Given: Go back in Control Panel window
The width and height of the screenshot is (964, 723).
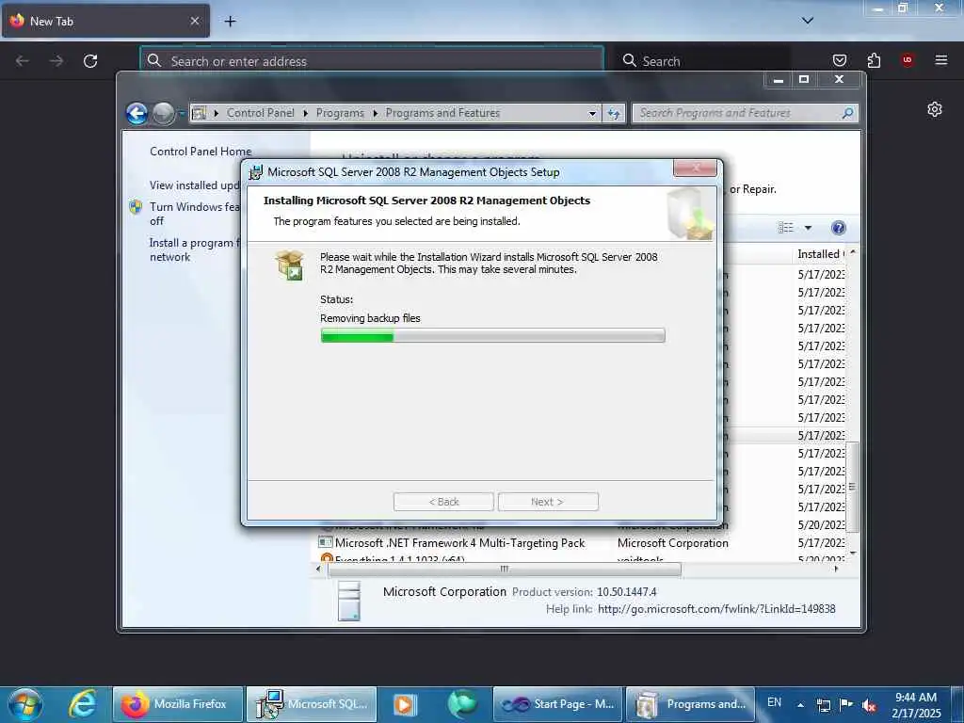Looking at the screenshot, I should tap(137, 113).
